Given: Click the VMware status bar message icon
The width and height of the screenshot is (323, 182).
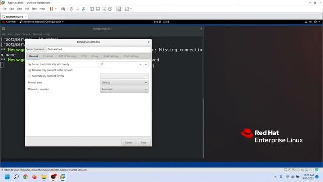Looking at the screenshot, I should coord(317,170).
